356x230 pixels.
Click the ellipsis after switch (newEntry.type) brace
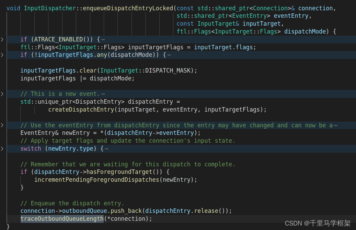coord(107,149)
